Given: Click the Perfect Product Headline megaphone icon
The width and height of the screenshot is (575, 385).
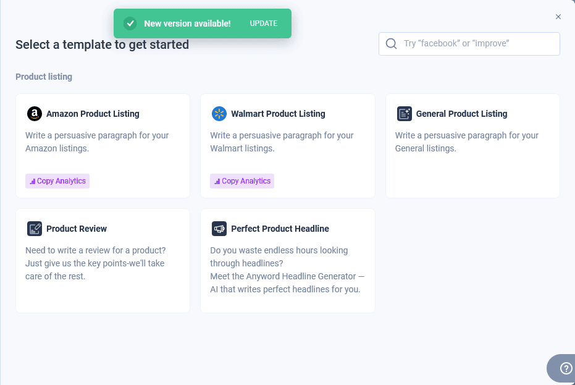Looking at the screenshot, I should tap(219, 229).
